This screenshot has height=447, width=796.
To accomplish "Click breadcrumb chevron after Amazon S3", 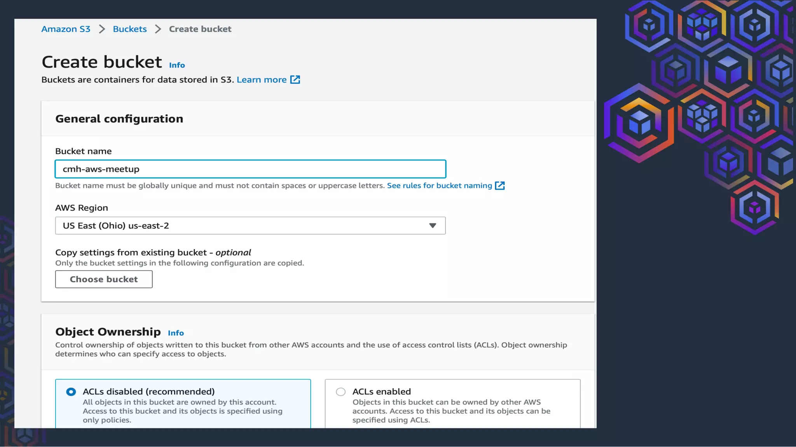I will (102, 29).
